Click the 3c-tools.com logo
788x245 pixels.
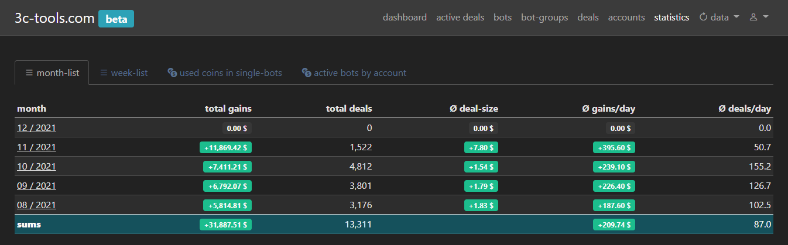(55, 18)
